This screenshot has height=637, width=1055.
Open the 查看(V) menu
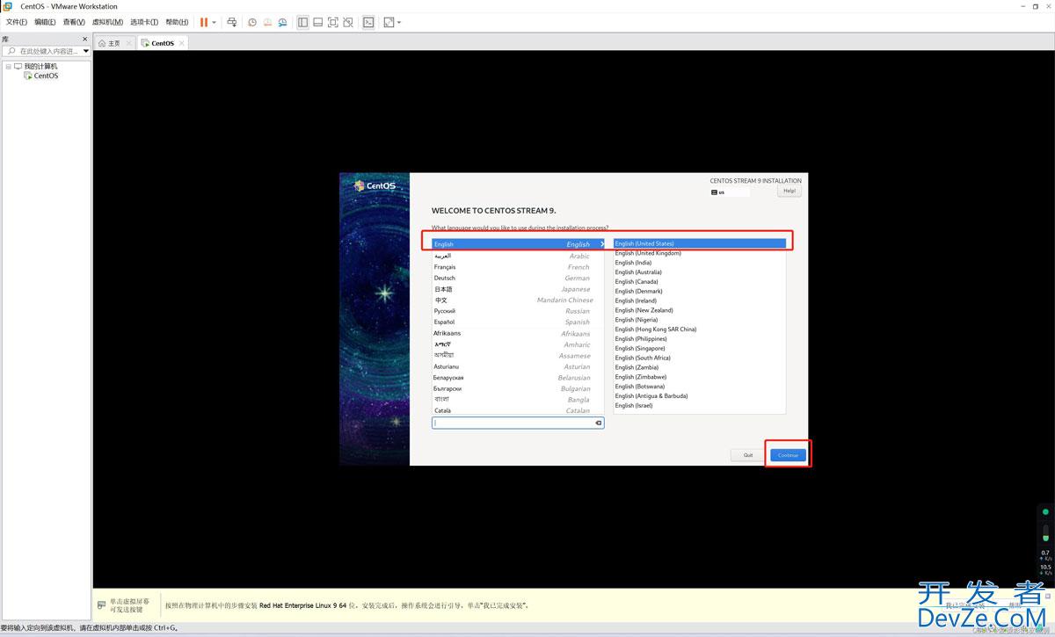74,22
